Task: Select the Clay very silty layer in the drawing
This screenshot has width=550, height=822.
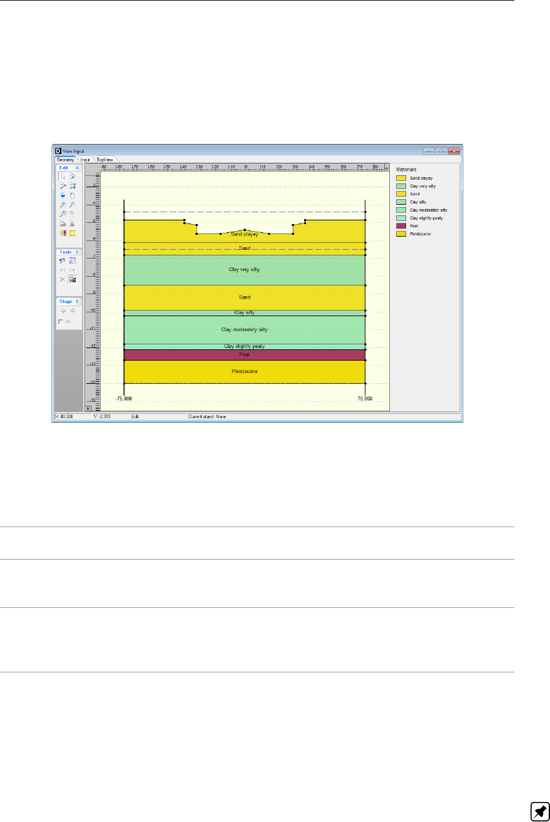Action: (x=244, y=270)
